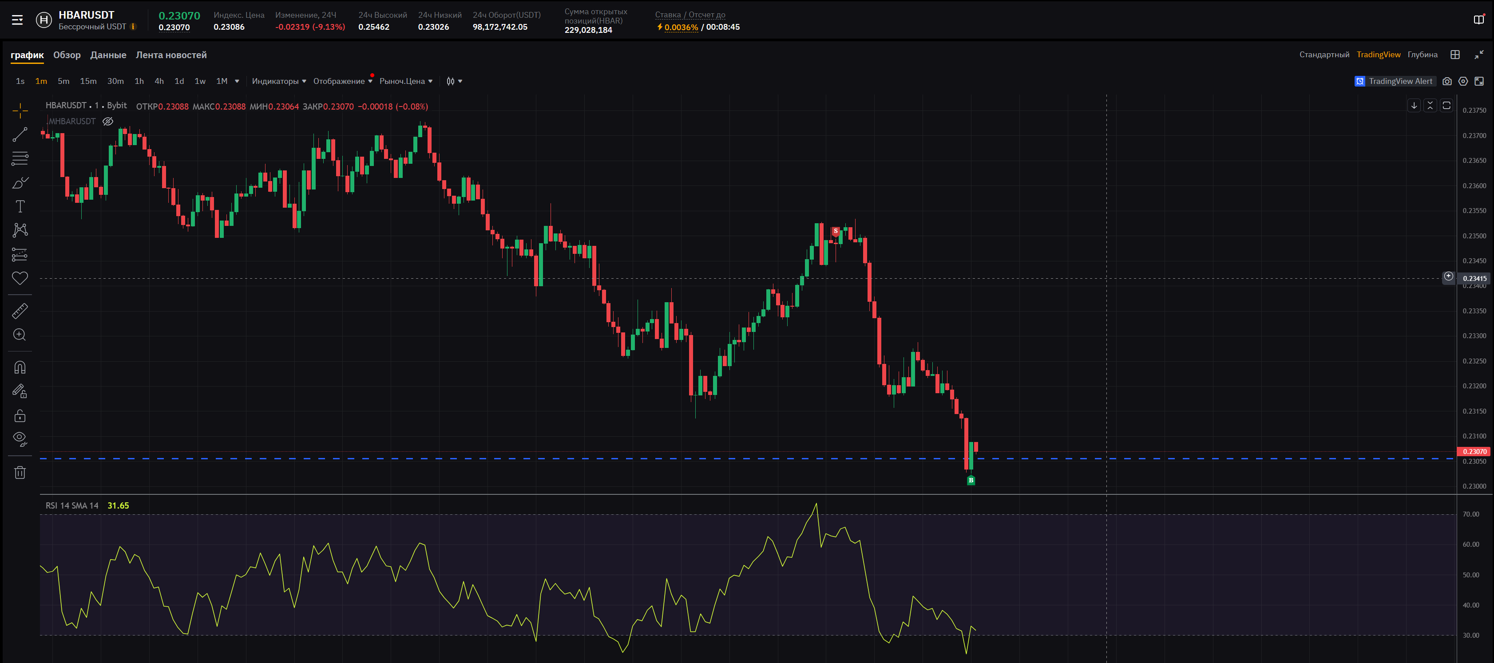Expand the Индикаторы dropdown

pos(278,81)
